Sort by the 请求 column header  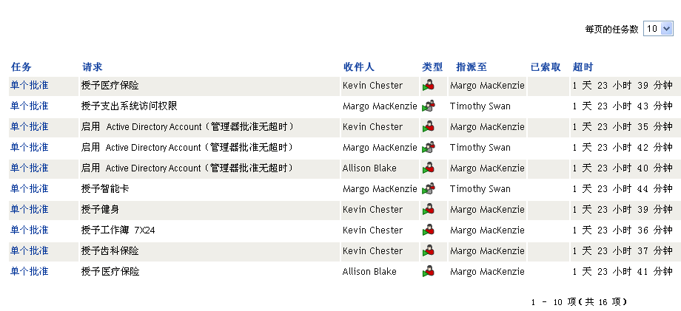pos(92,67)
